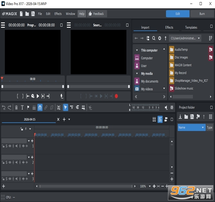Save the project with the floppy disk icon
This screenshot has height=202, width=215.
pos(33,14)
